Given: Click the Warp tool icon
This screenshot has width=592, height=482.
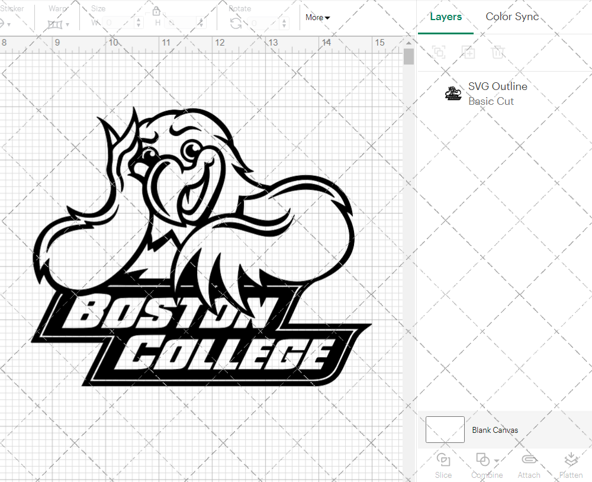Looking at the screenshot, I should click(x=55, y=24).
